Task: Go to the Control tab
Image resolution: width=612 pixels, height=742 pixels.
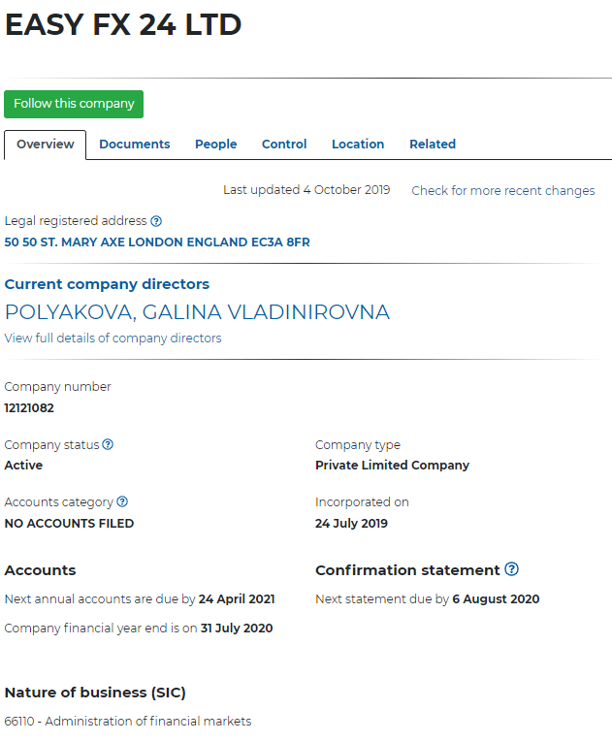Action: 284,145
